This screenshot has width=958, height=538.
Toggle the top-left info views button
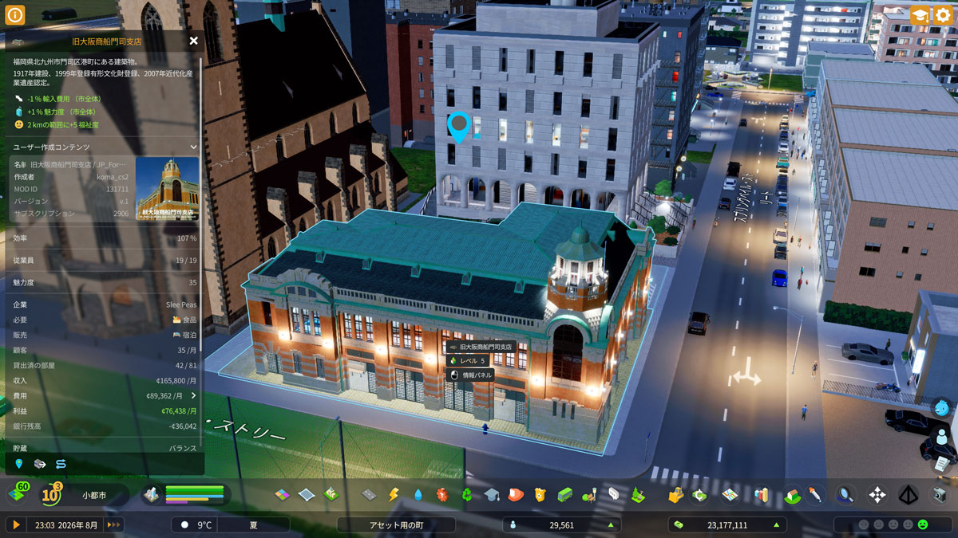(x=15, y=14)
